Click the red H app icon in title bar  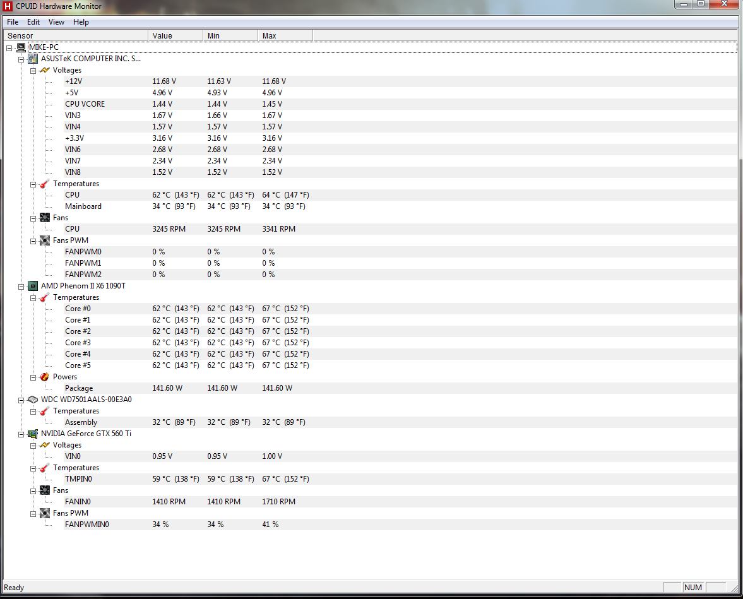(x=8, y=6)
